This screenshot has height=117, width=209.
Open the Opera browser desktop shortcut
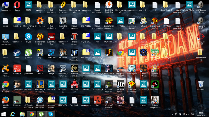[17, 5]
